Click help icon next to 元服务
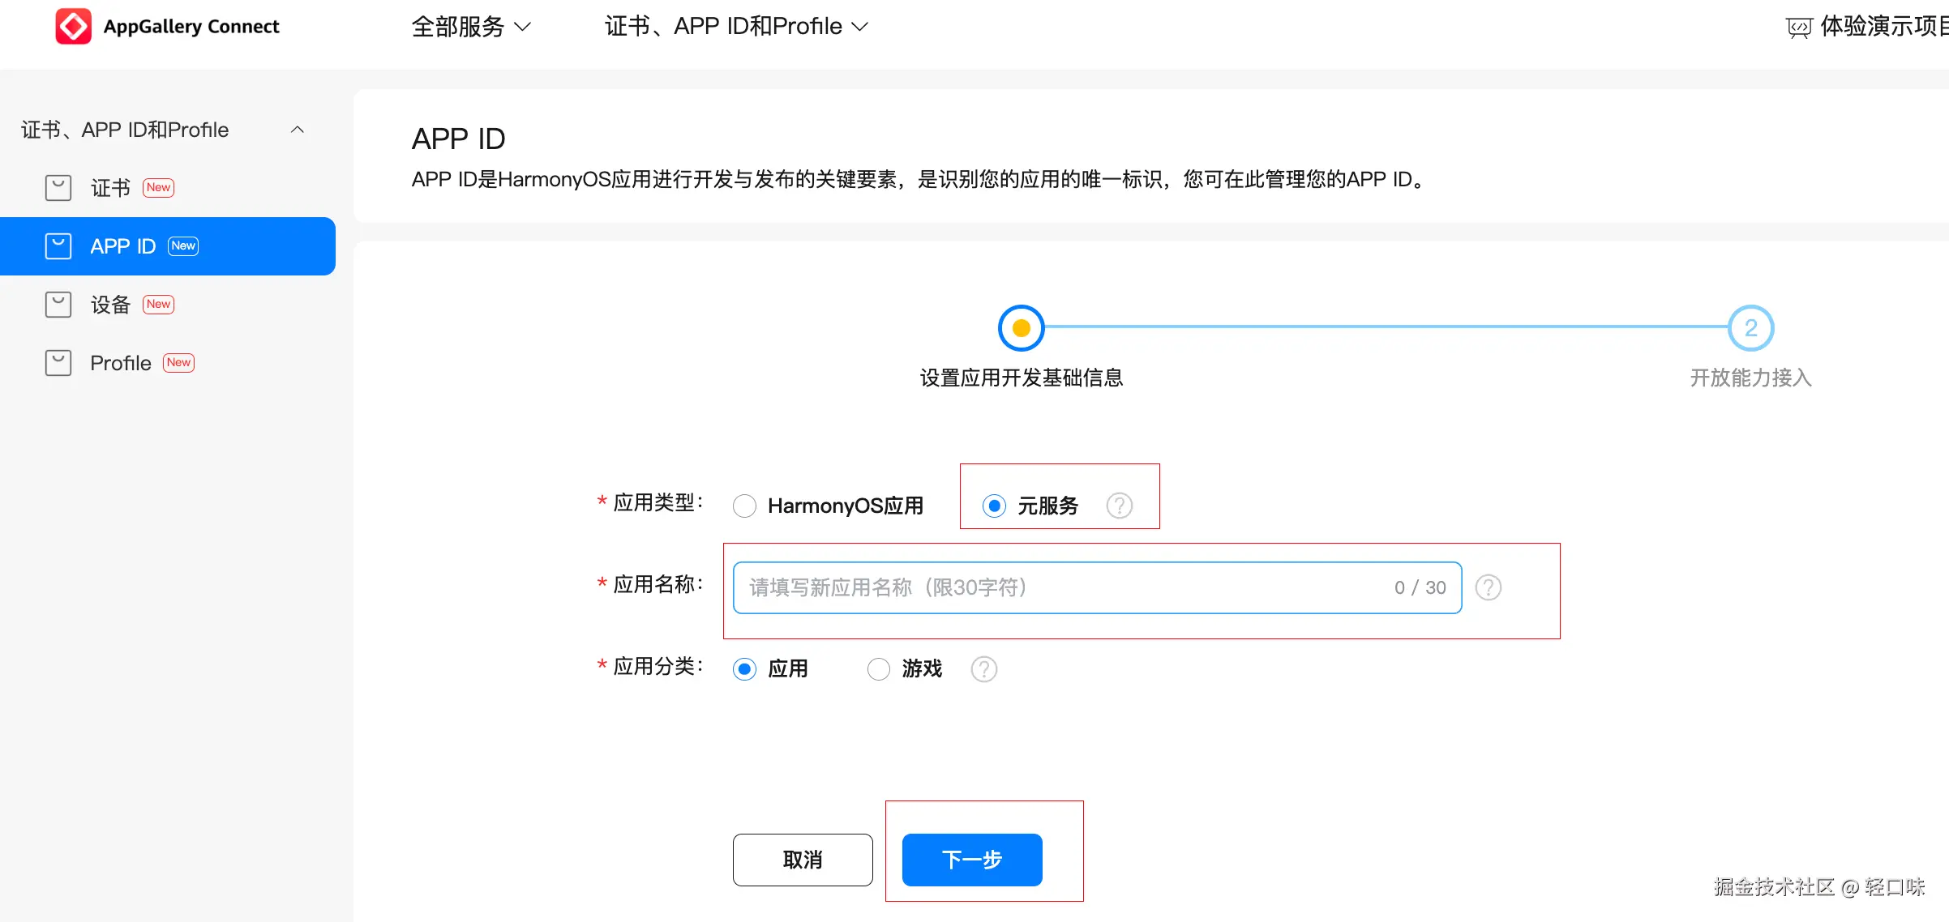Viewport: 1949px width, 922px height. coord(1119,506)
